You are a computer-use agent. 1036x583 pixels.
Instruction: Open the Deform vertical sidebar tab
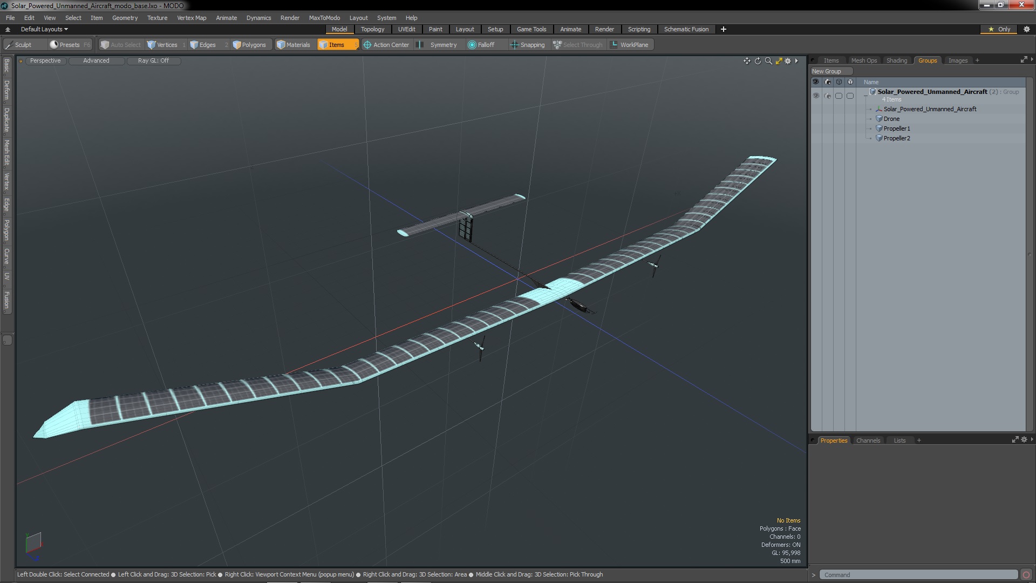pos(6,91)
